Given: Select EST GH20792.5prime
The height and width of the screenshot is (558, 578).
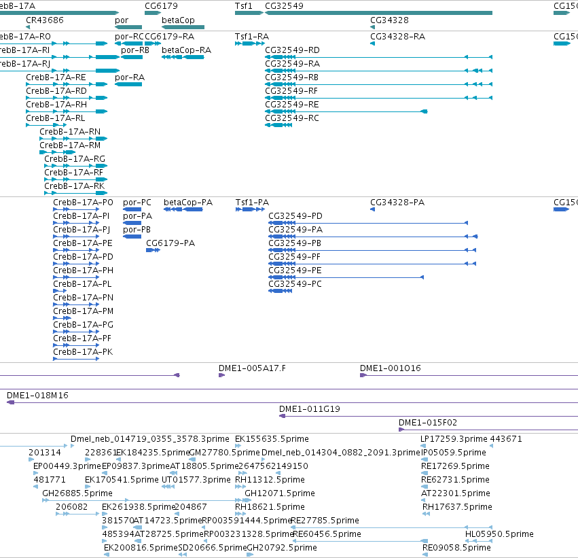Looking at the screenshot, I should (282, 548).
